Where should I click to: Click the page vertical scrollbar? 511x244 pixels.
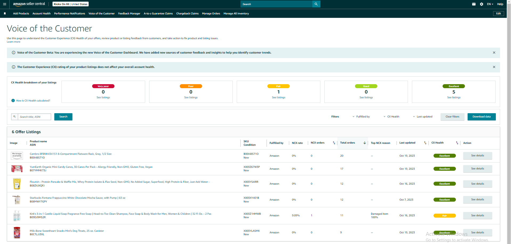pyautogui.click(x=509, y=122)
